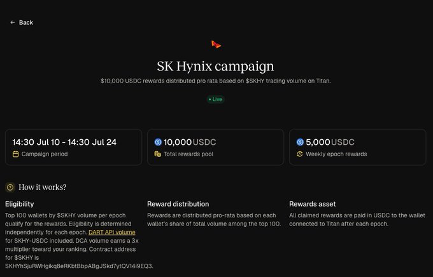Click the Eligibility heading
Viewport: 433px width, 277px height.
coord(19,204)
